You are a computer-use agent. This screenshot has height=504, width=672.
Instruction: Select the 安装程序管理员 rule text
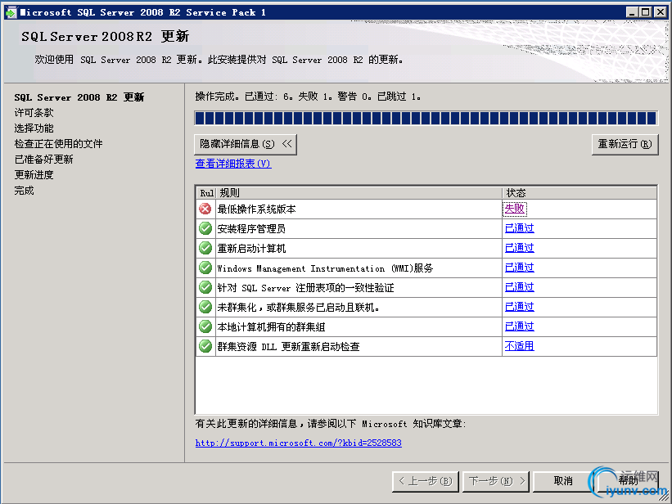[x=251, y=229]
